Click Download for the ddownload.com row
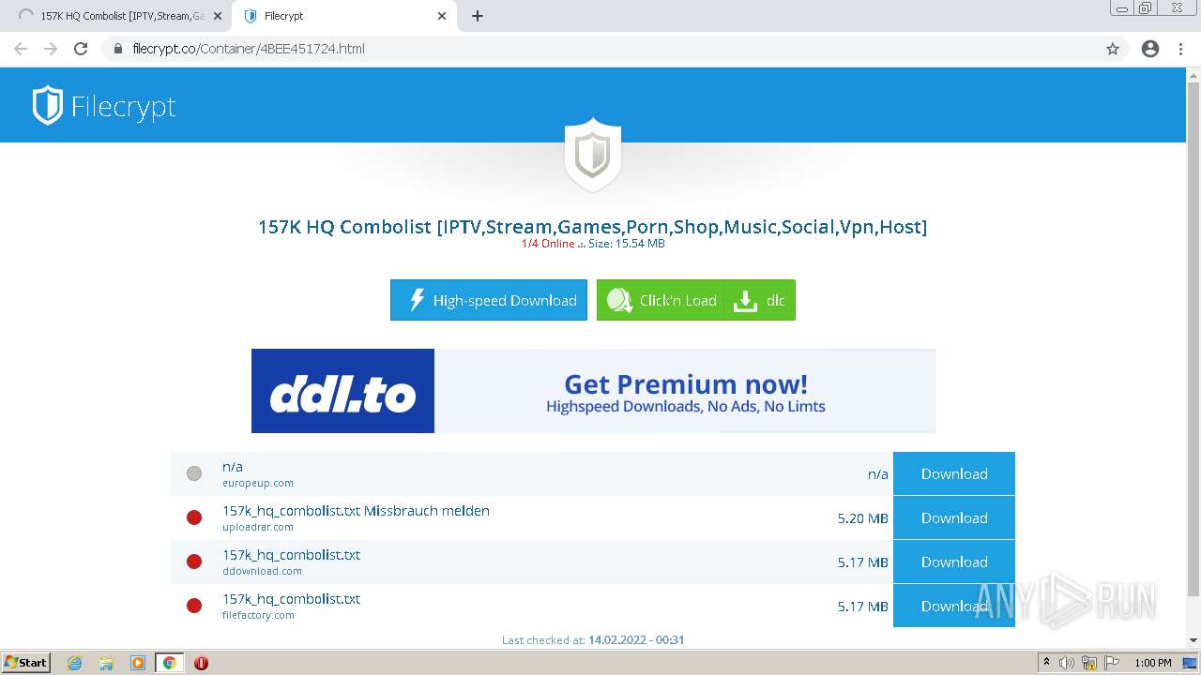Image resolution: width=1201 pixels, height=675 pixels. coord(954,562)
